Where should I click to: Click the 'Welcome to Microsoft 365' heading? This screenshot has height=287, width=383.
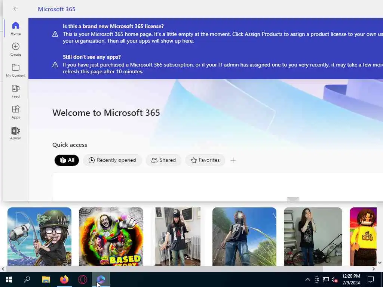[x=106, y=113]
